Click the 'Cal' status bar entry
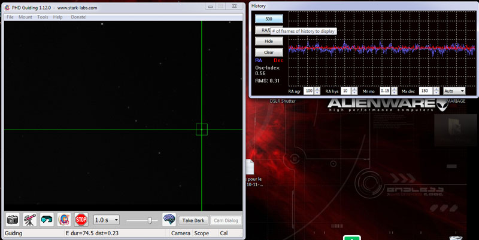The width and height of the screenshot is (479, 240). click(x=224, y=233)
